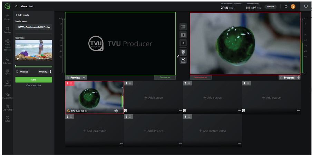
Task: Open the Intercom panel
Action: pos(7,61)
